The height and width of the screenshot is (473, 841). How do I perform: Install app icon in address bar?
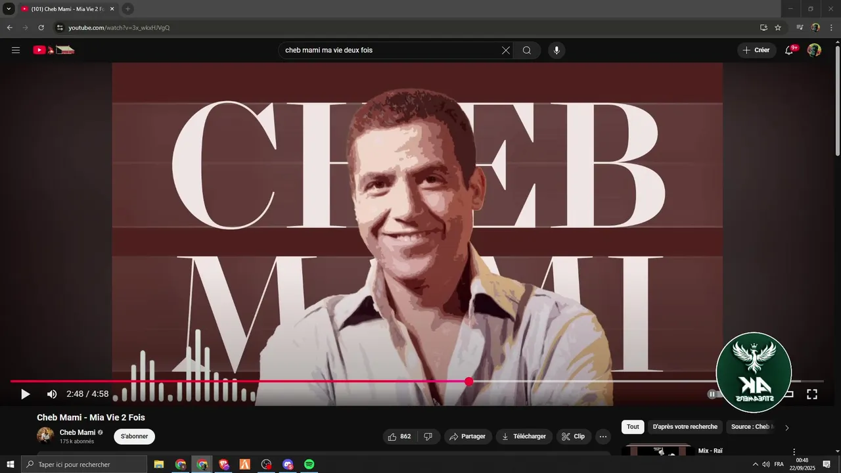tap(763, 28)
